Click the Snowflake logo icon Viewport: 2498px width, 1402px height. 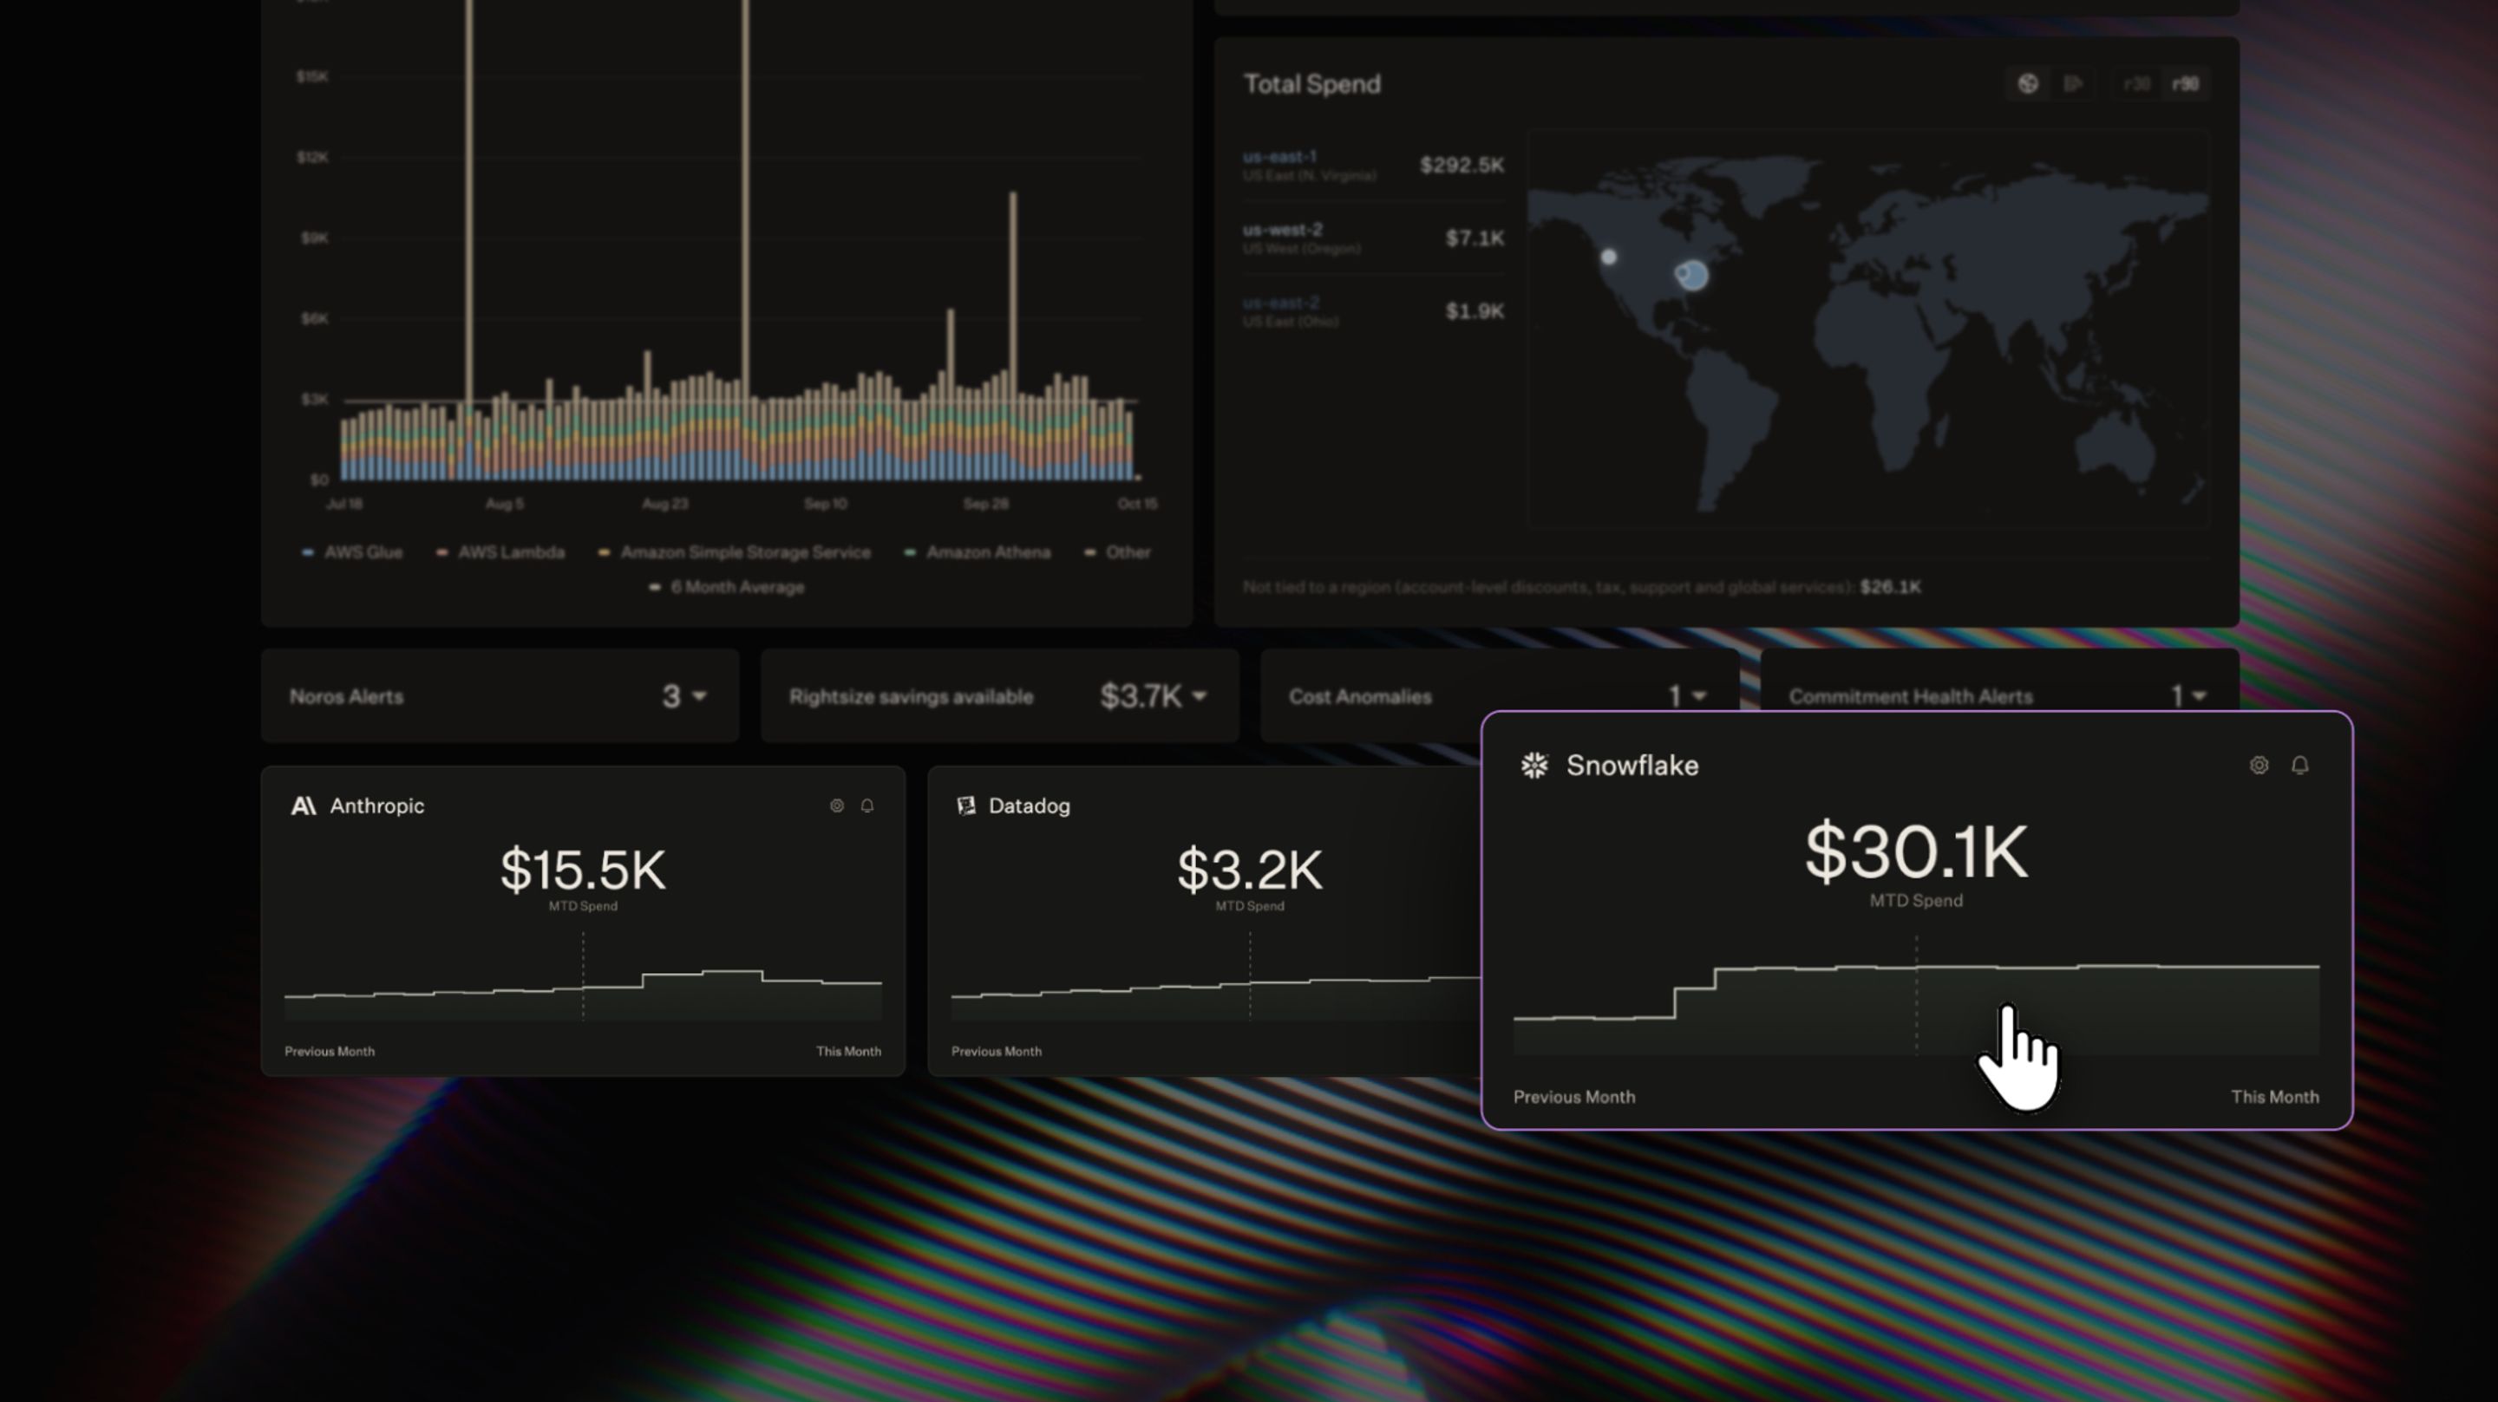click(1534, 765)
